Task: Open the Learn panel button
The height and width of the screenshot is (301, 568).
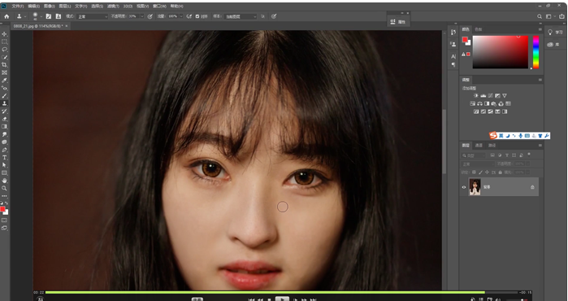Action: tap(555, 33)
